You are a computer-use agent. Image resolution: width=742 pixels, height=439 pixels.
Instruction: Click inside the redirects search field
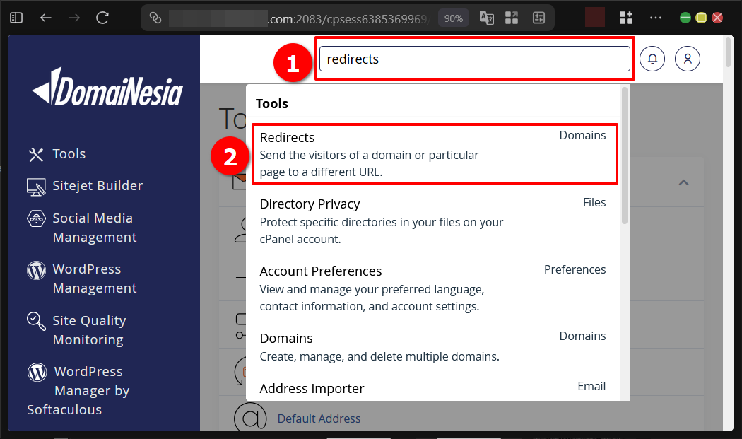(x=473, y=59)
